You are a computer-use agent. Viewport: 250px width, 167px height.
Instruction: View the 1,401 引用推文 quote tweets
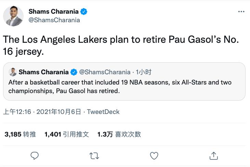[x=67, y=134]
